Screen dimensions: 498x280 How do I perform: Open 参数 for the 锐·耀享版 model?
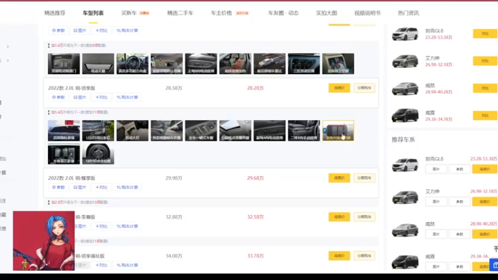[x=59, y=187]
